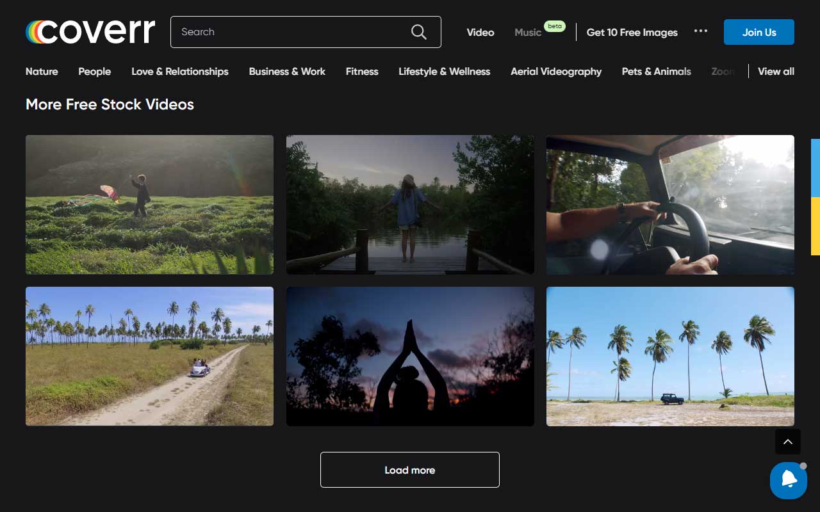Select the People category
This screenshot has height=512, width=820.
(x=94, y=71)
